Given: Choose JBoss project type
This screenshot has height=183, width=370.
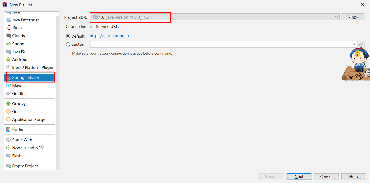Looking at the screenshot, I should tap(17, 28).
